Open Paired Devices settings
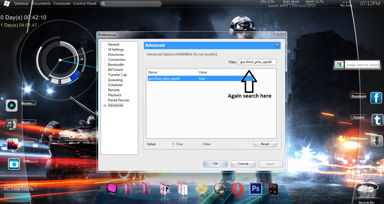Screen dimensions: 384x204 119,100
